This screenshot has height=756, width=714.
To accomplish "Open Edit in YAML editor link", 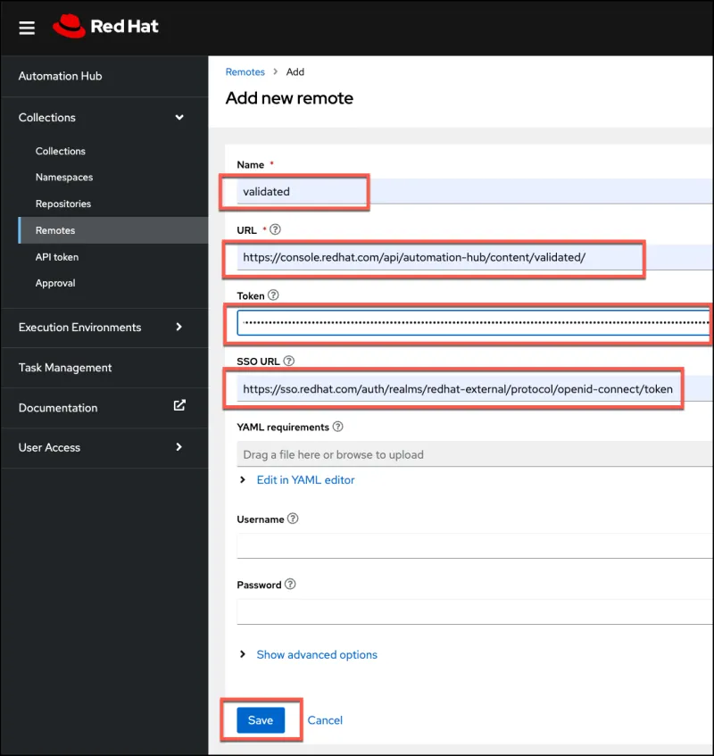I will [x=305, y=480].
